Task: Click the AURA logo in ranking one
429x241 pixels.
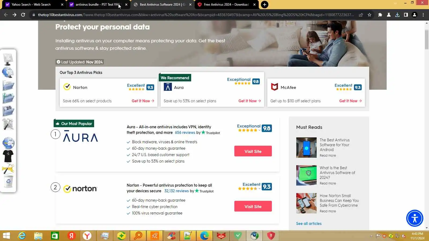Action: (80, 136)
